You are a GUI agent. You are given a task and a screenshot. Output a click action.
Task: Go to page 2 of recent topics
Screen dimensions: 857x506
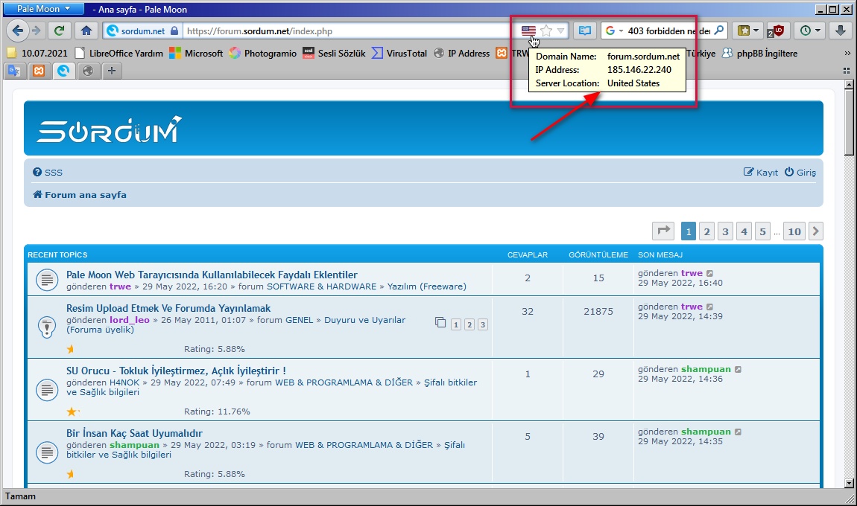coord(706,231)
